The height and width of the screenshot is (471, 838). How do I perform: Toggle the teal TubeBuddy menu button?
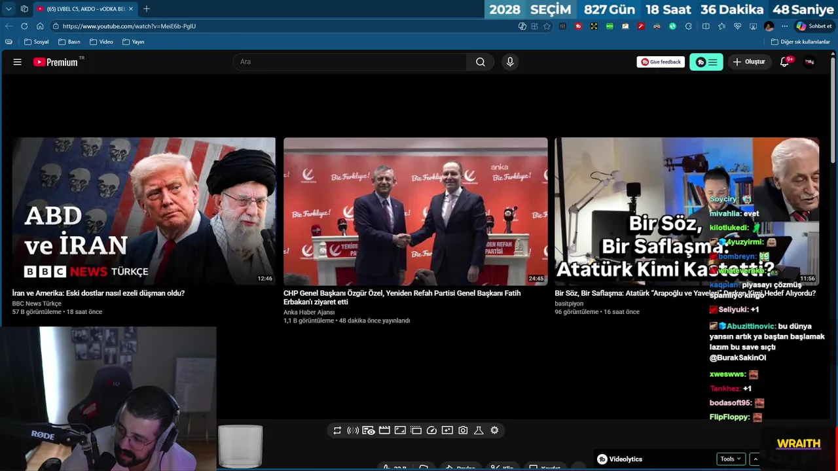click(x=706, y=62)
